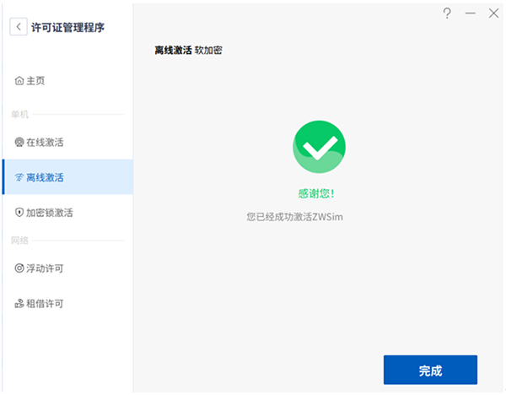
Task: Minimize the license manager window
Action: point(471,14)
